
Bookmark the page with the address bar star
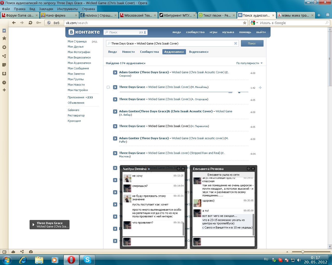pos(245,23)
